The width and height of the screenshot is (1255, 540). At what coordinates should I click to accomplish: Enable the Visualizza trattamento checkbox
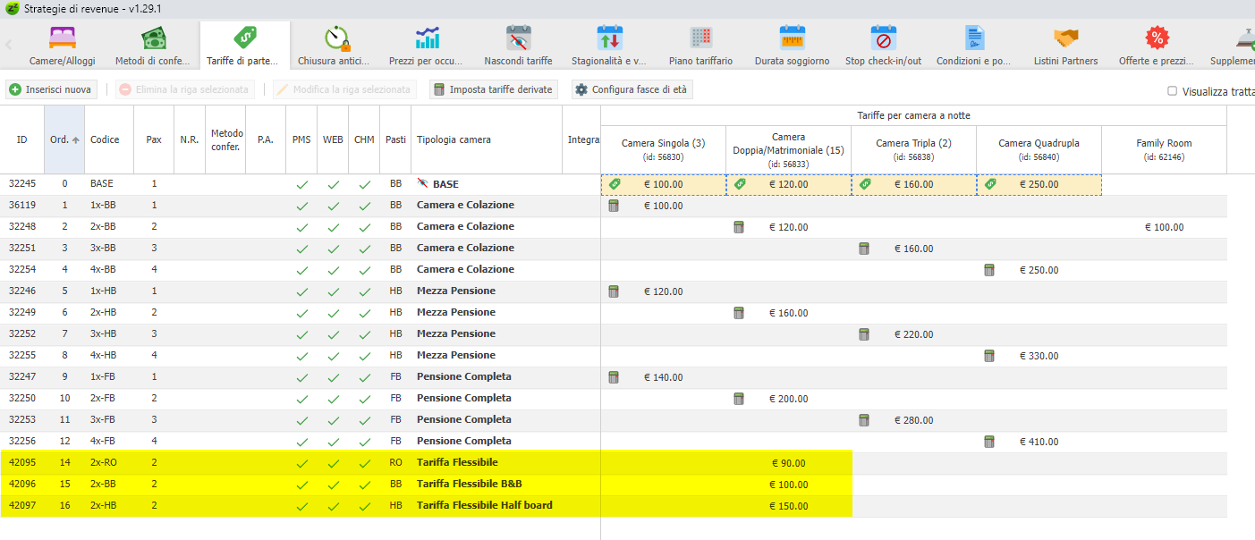click(x=1172, y=90)
